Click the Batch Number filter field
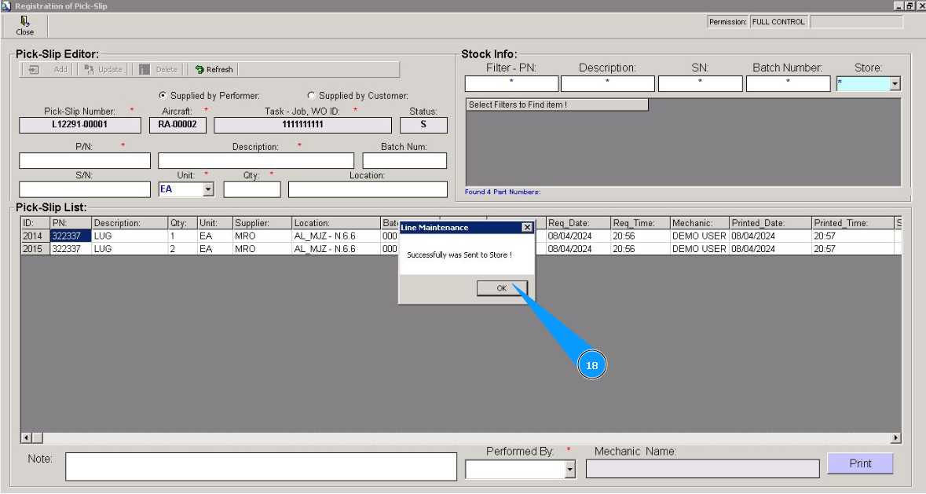The height and width of the screenshot is (494, 926). pos(788,84)
